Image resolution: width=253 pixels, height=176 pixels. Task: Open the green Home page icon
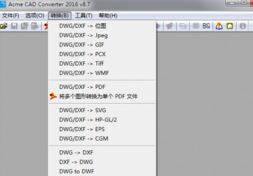click(x=230, y=26)
